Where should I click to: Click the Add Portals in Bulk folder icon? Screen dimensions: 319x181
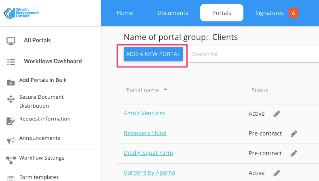click(11, 82)
